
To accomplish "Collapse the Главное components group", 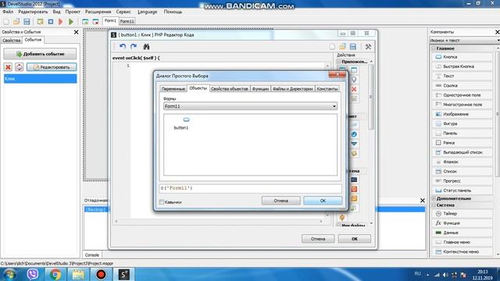I will 434,48.
